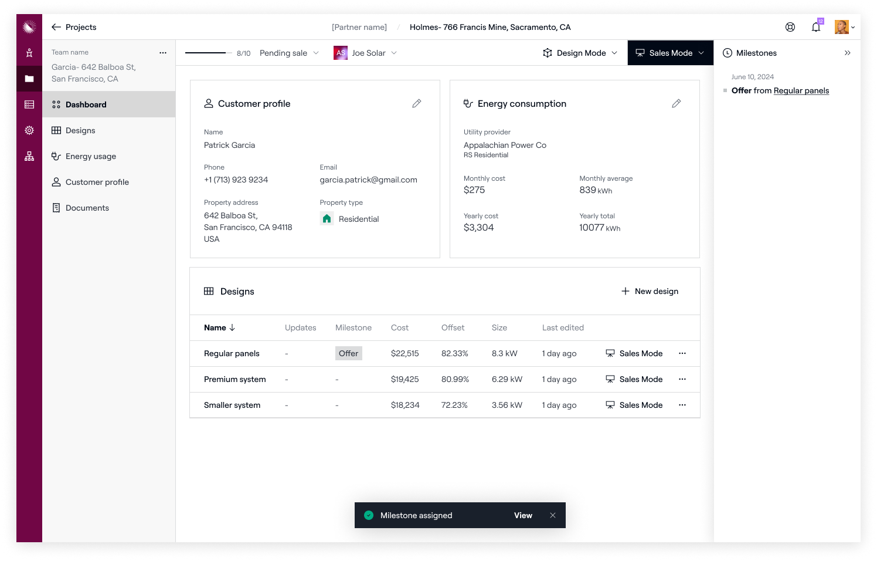Open more options for Premium system row
Screen dimensions: 877x561
click(682, 379)
